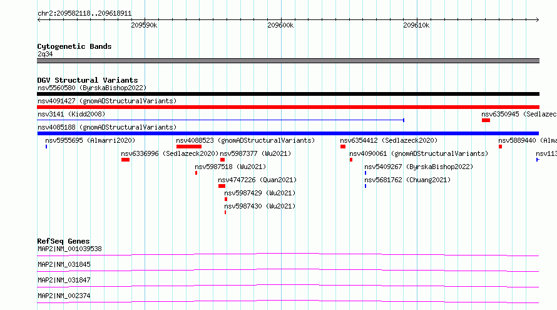This screenshot has height=310, width=557.
Task: Click the thick blue nsv4085188 variant bar
Action: 288,133
